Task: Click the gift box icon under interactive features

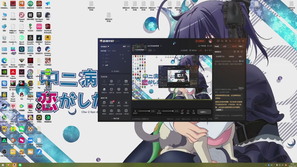Action: (126, 81)
